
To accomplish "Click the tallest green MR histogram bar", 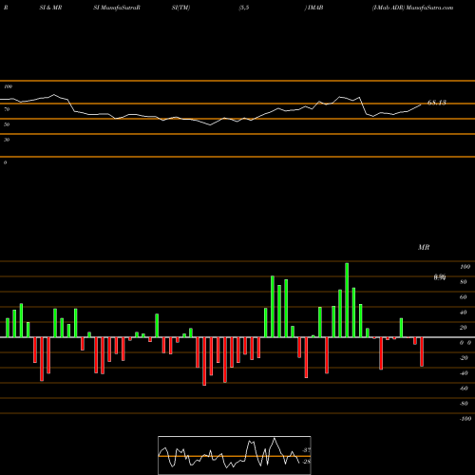I will pos(347,300).
